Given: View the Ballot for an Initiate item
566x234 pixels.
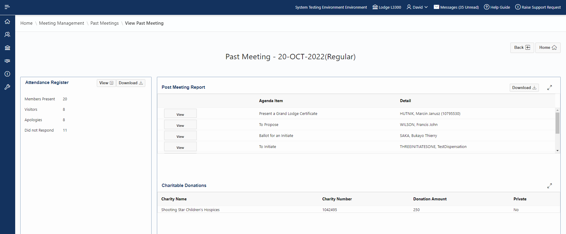Looking at the screenshot, I should (180, 136).
